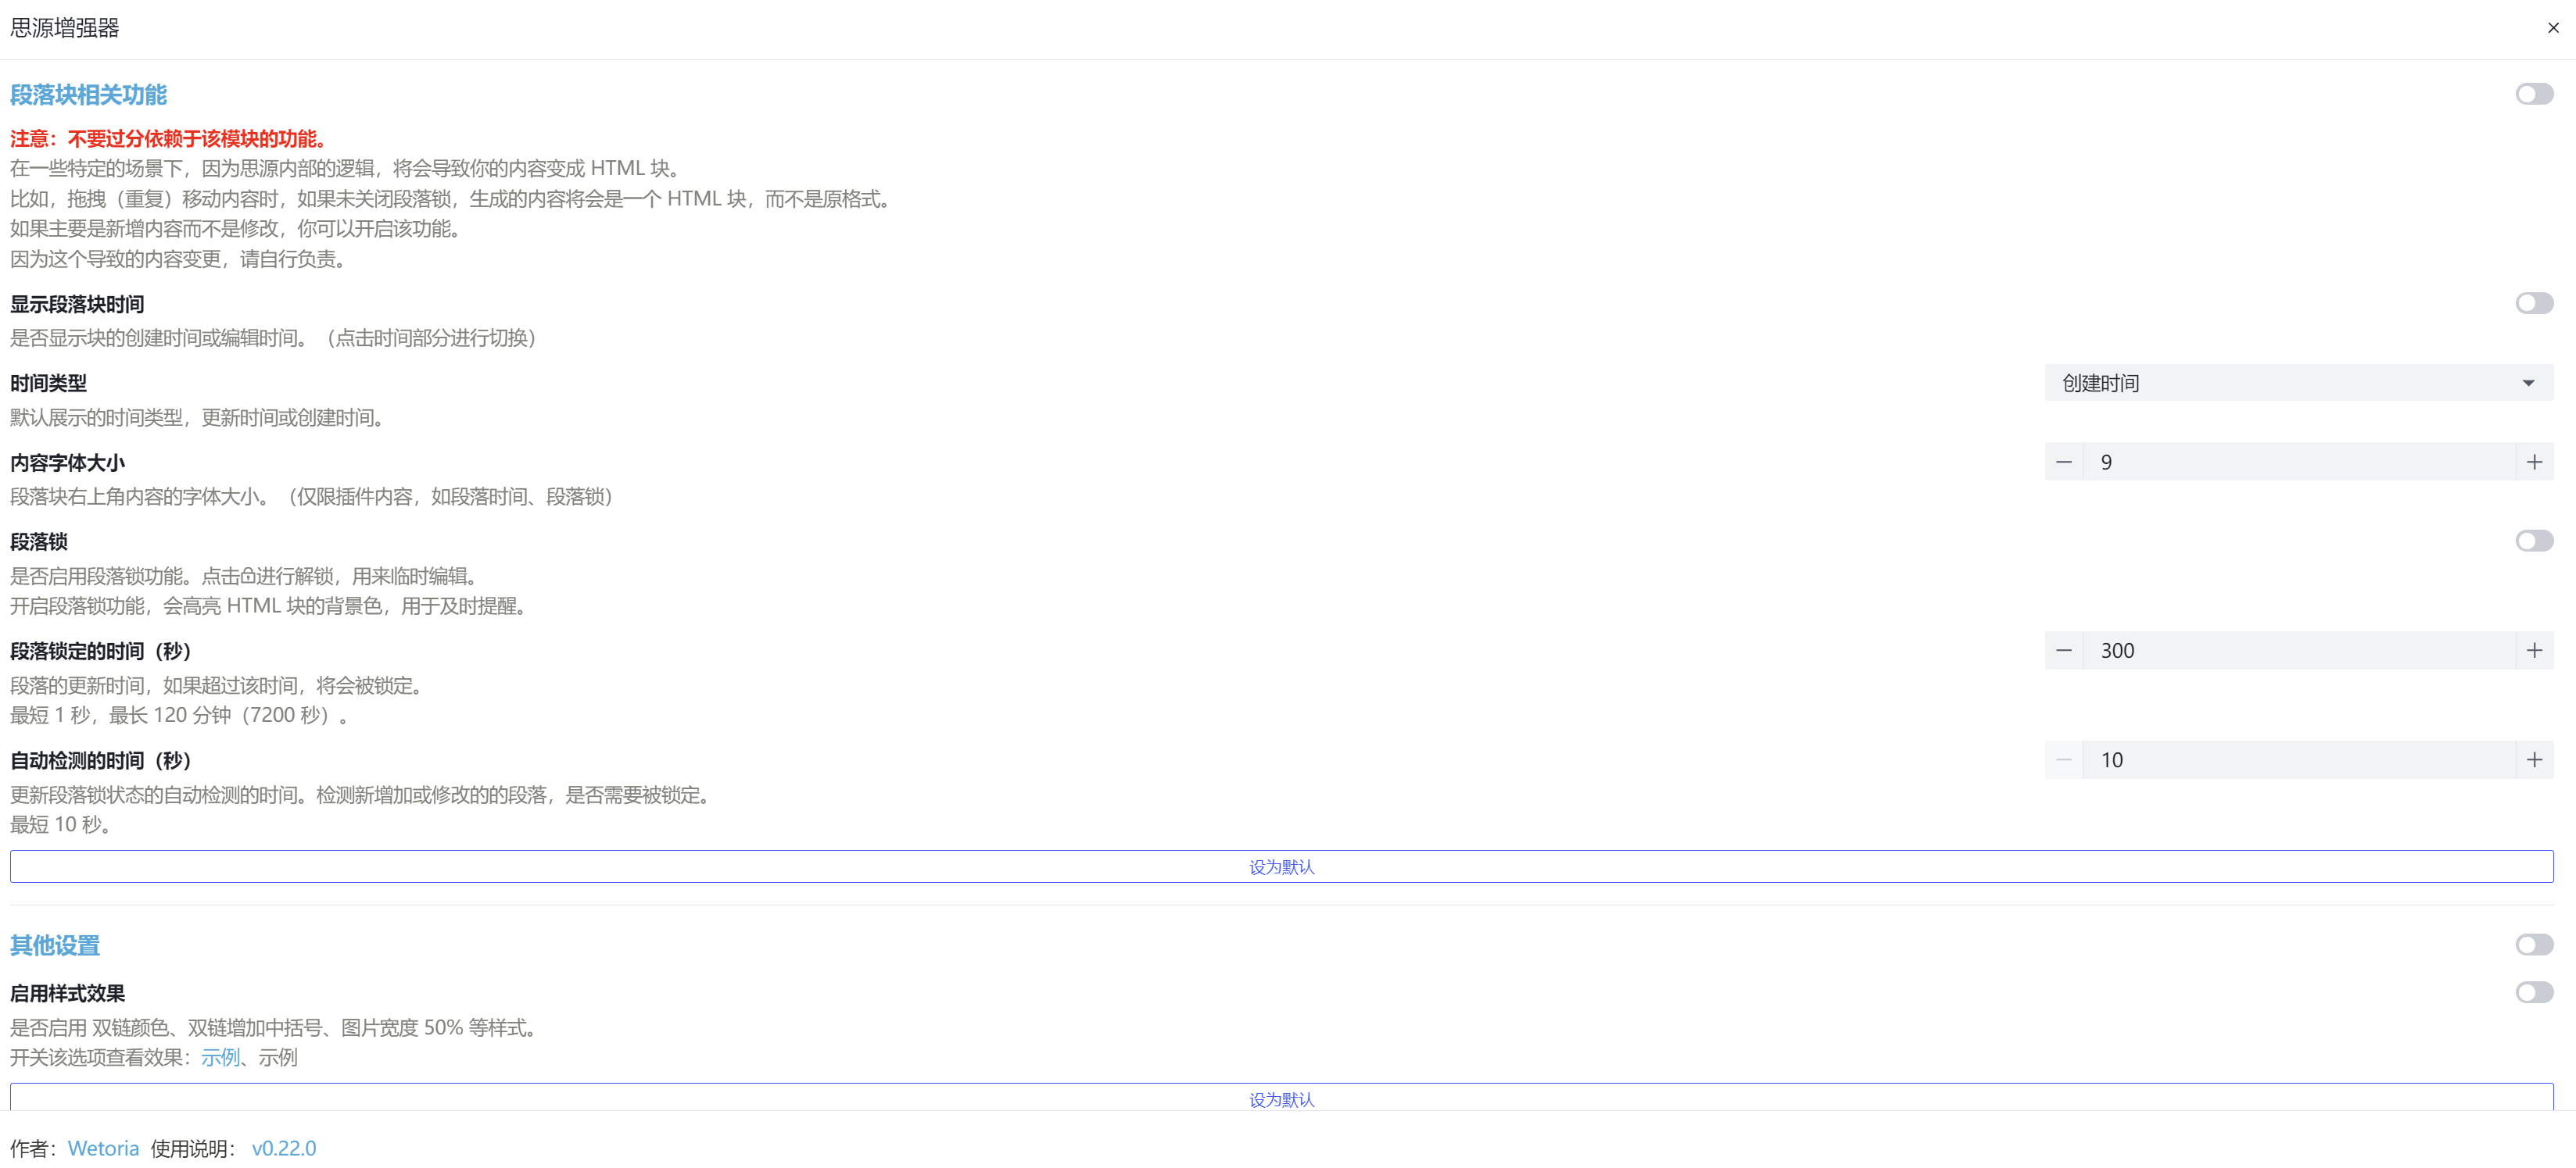This screenshot has width=2576, height=1168.
Task: Close the 思源增强器 settings dialog
Action: (2553, 28)
